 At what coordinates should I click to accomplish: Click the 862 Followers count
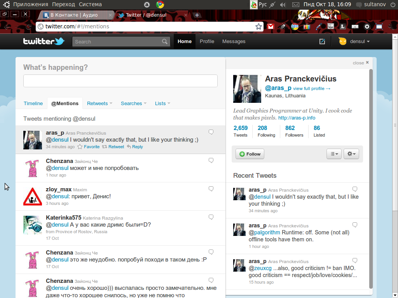coord(294,131)
